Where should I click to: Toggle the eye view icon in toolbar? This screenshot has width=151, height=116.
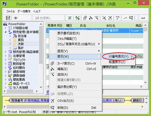16,18
